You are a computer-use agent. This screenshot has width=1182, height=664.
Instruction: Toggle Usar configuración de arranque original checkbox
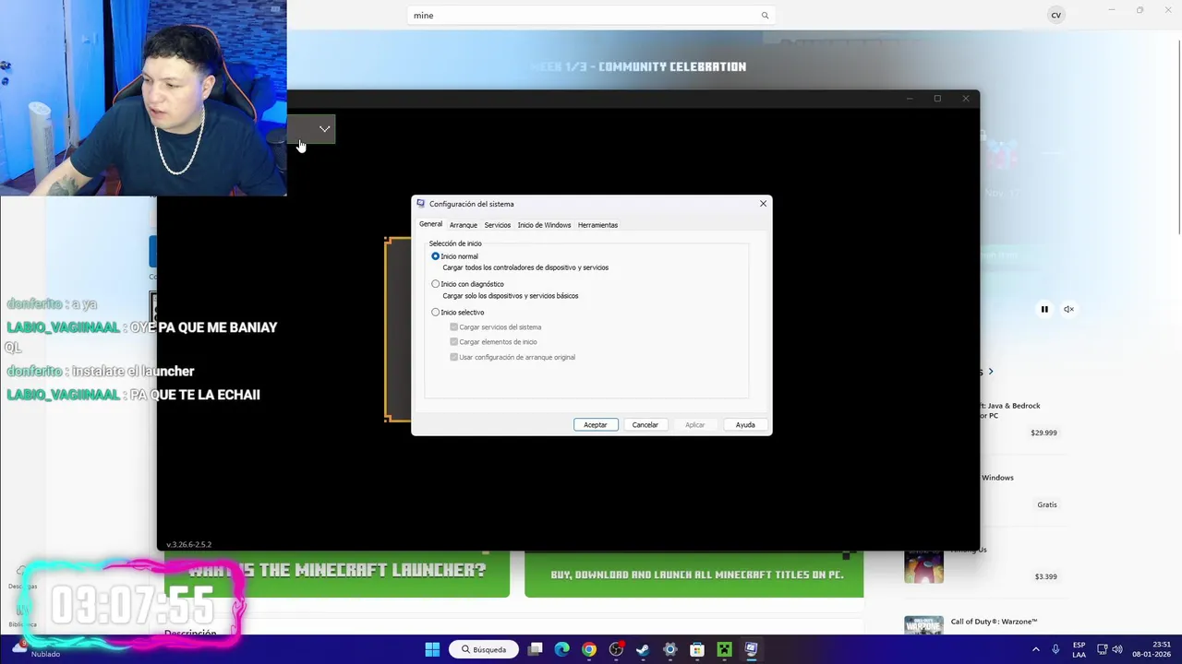point(453,357)
